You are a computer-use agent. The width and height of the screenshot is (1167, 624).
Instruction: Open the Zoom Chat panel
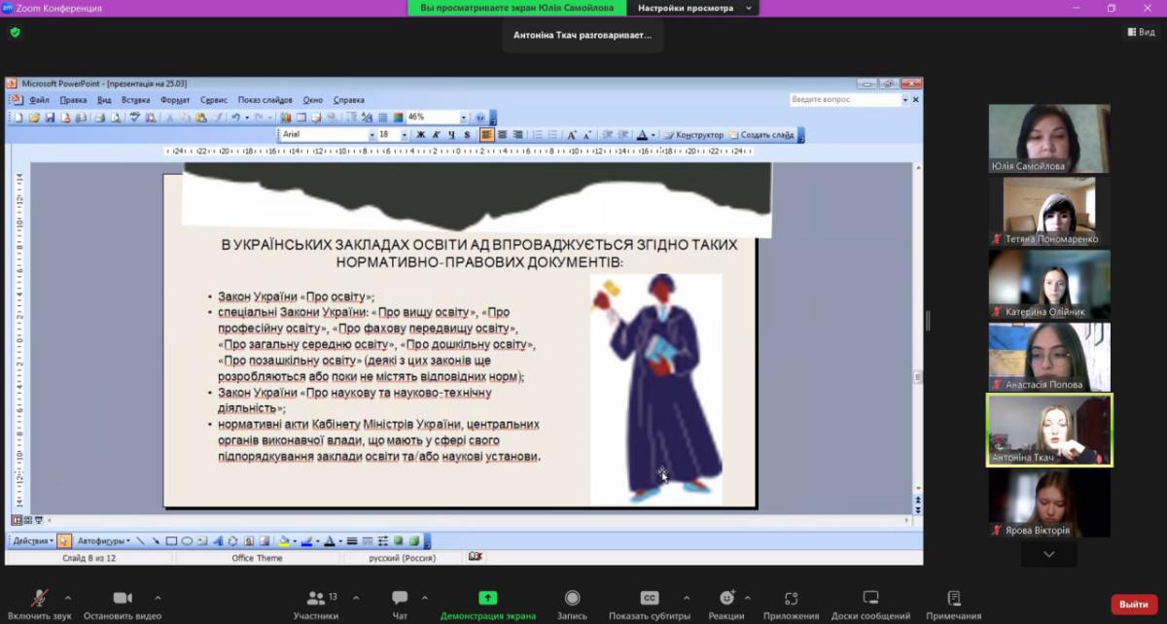(400, 599)
